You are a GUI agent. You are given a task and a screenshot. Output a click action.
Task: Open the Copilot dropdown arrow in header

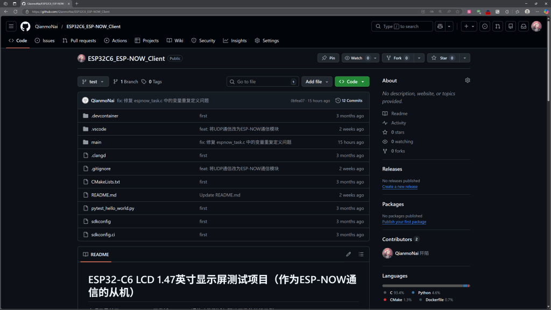pyautogui.click(x=449, y=26)
